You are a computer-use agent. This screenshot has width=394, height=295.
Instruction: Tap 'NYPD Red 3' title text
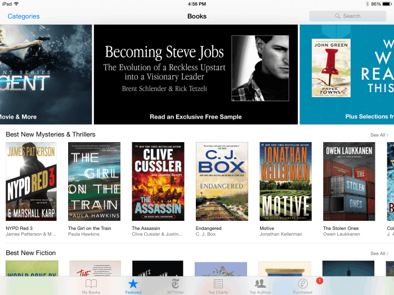tap(19, 228)
